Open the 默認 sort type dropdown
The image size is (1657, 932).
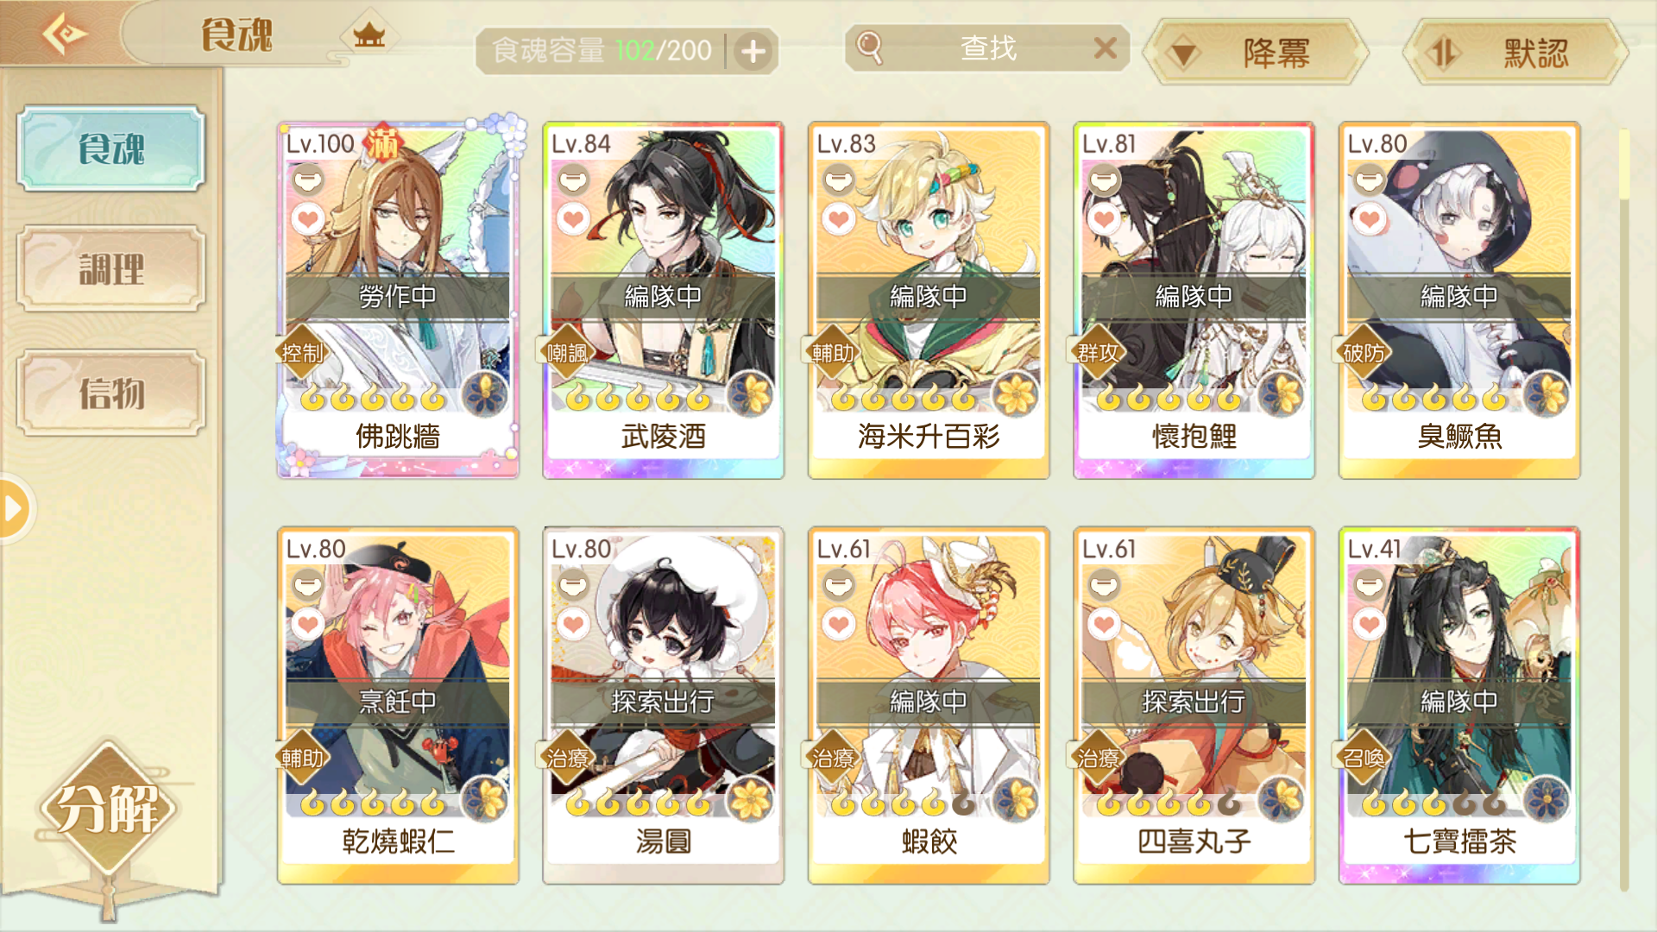tap(1515, 54)
